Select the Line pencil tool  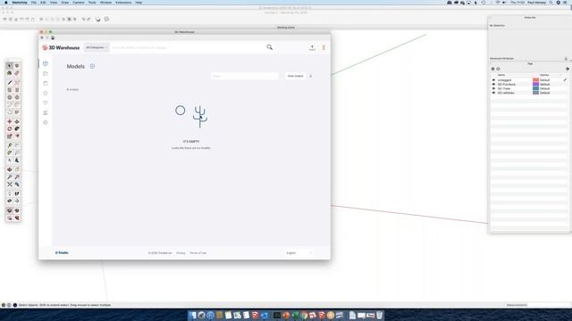tap(10, 83)
